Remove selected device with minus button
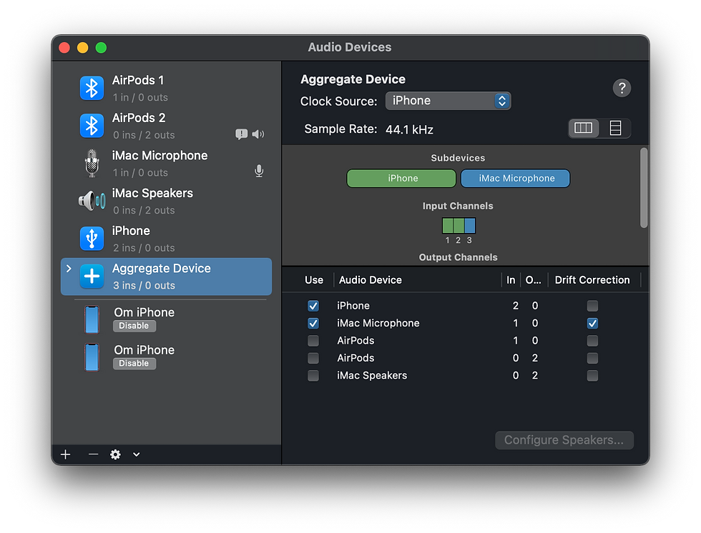The image size is (701, 533). [93, 454]
